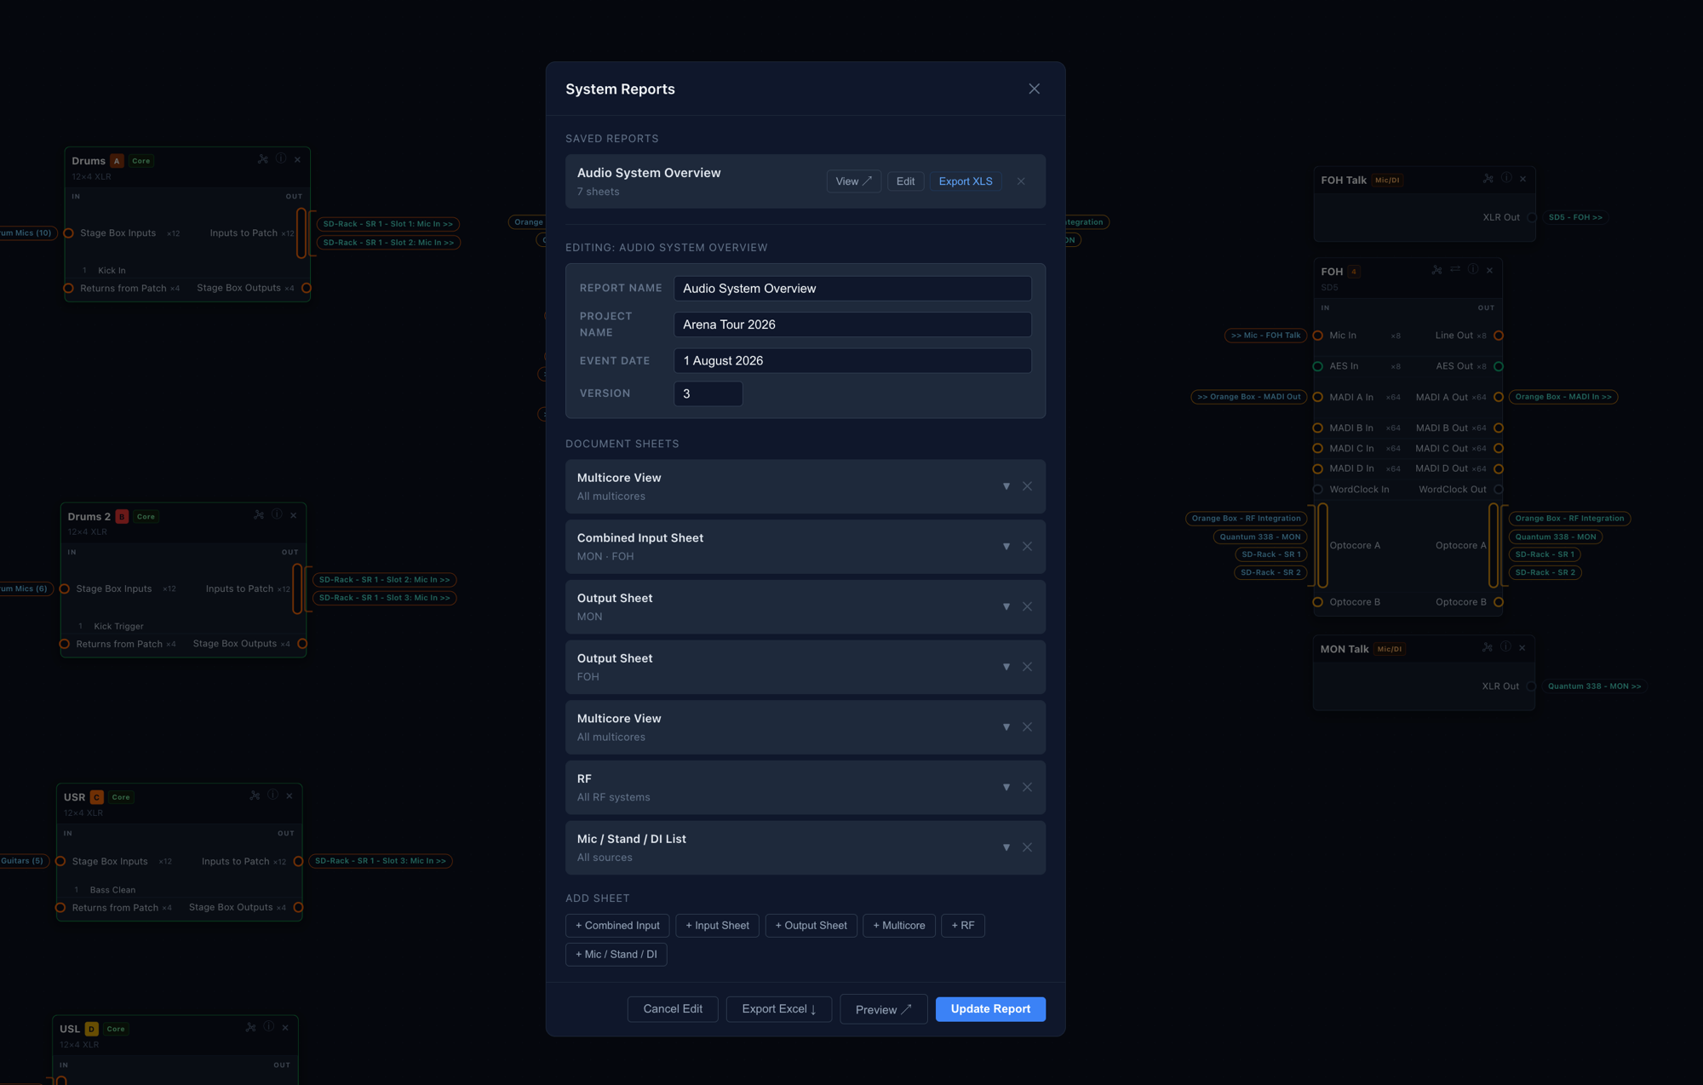The height and width of the screenshot is (1085, 1703).
Task: Open graph icon on USR node
Action: 255,795
